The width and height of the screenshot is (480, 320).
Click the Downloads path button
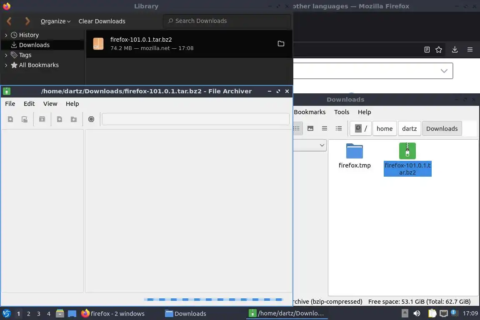(442, 129)
